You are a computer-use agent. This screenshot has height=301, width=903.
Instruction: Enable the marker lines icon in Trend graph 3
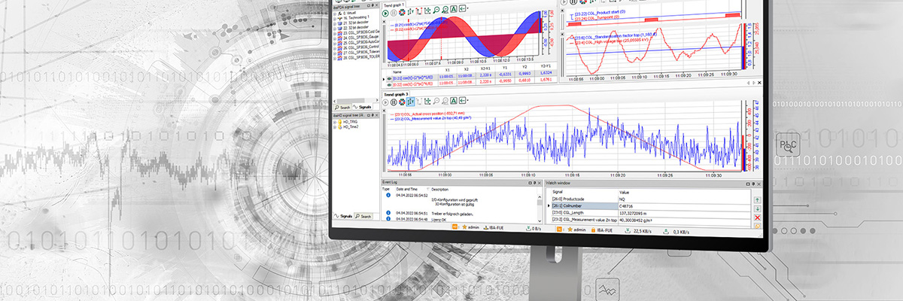click(x=419, y=102)
